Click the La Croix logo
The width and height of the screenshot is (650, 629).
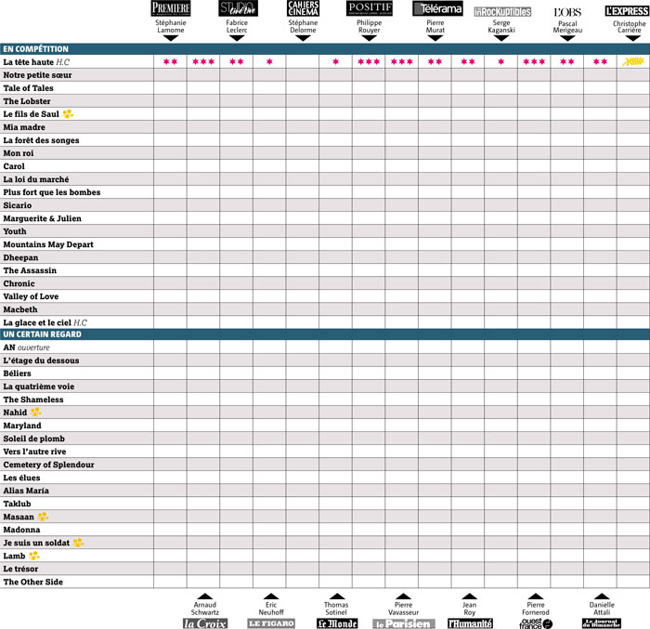coord(205,623)
